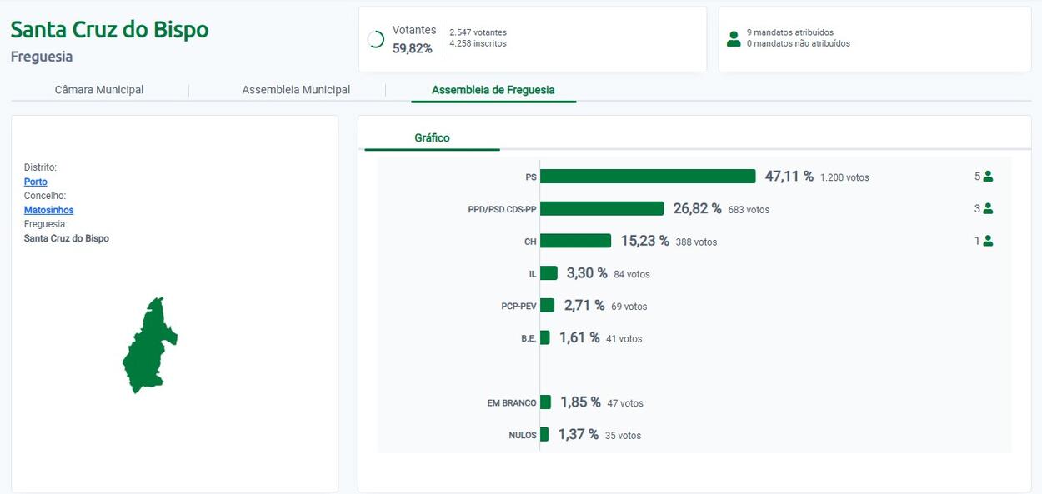
Task: Click the B.E. party label
Action: tap(529, 338)
